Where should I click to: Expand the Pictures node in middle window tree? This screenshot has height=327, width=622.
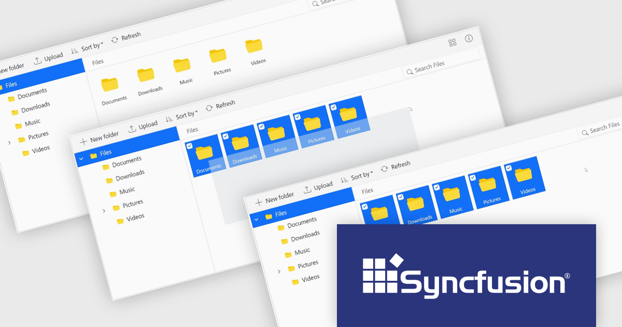coord(104,210)
